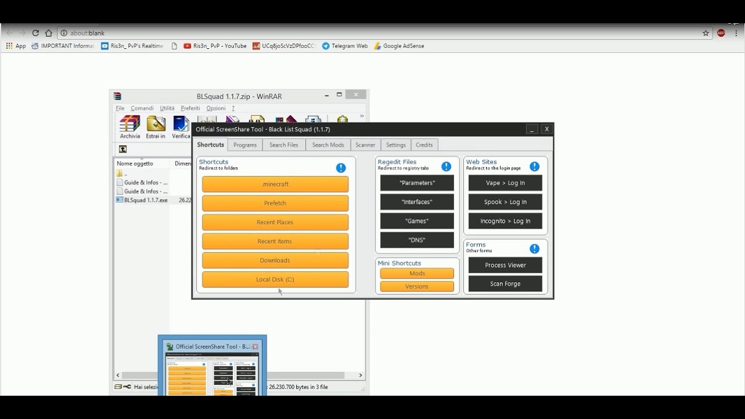This screenshot has height=419, width=745.
Task: Click browser back arrow
Action: (9, 33)
